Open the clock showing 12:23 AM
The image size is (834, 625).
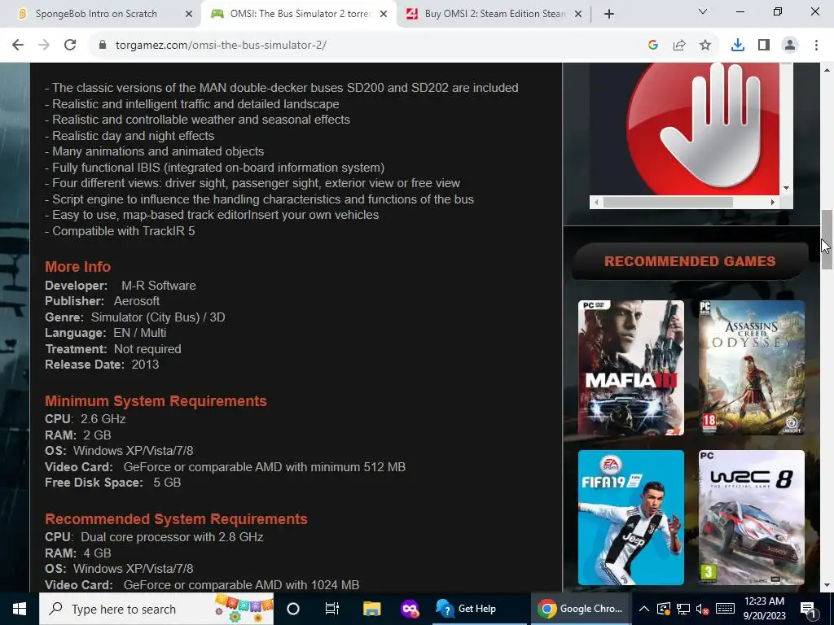coord(764,609)
